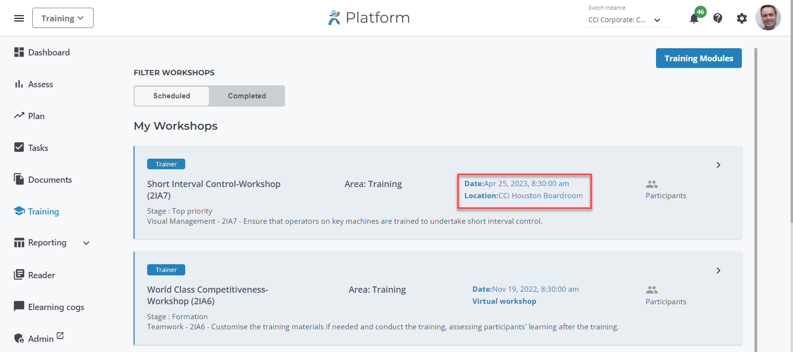Click the Training Modules button
Screen dimensions: 793x352
click(698, 58)
